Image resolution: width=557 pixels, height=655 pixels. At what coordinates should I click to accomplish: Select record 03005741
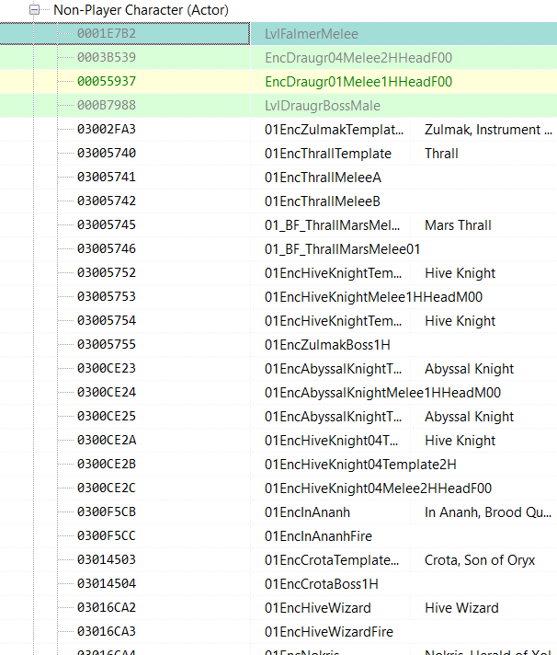coord(107,177)
